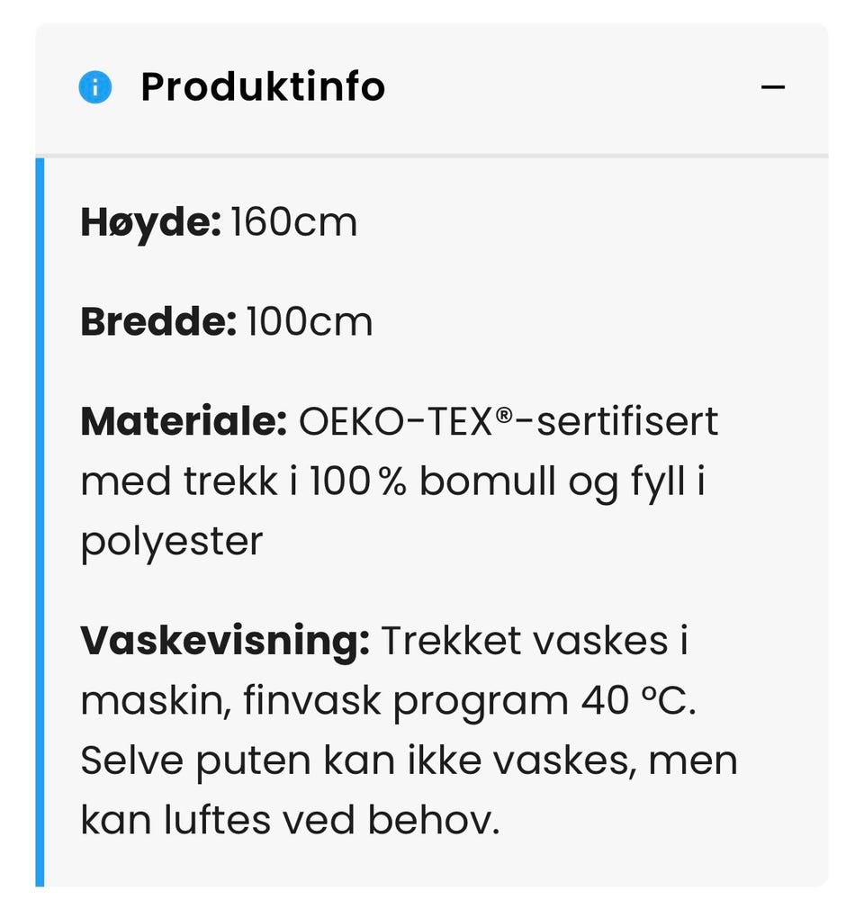This screenshot has width=864, height=909.
Task: Select the Høyde label
Action: tap(150, 222)
